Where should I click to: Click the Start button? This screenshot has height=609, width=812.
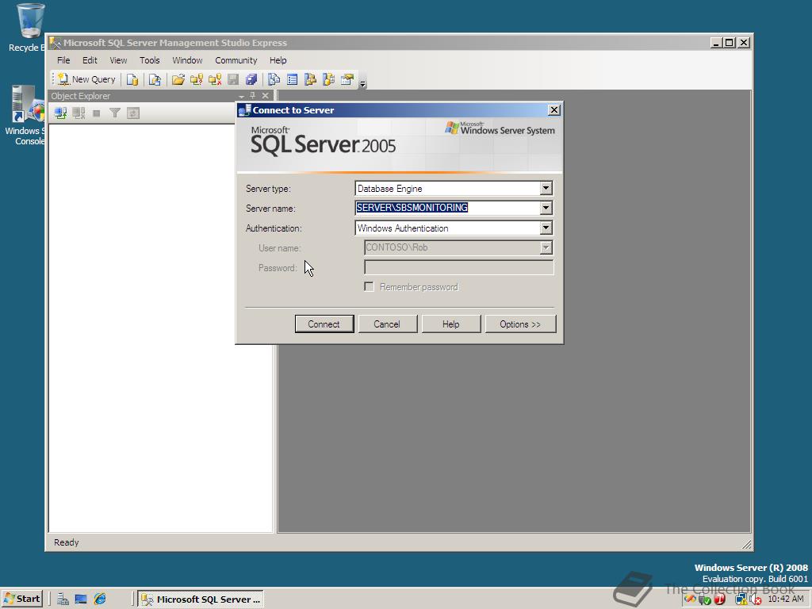point(21,599)
